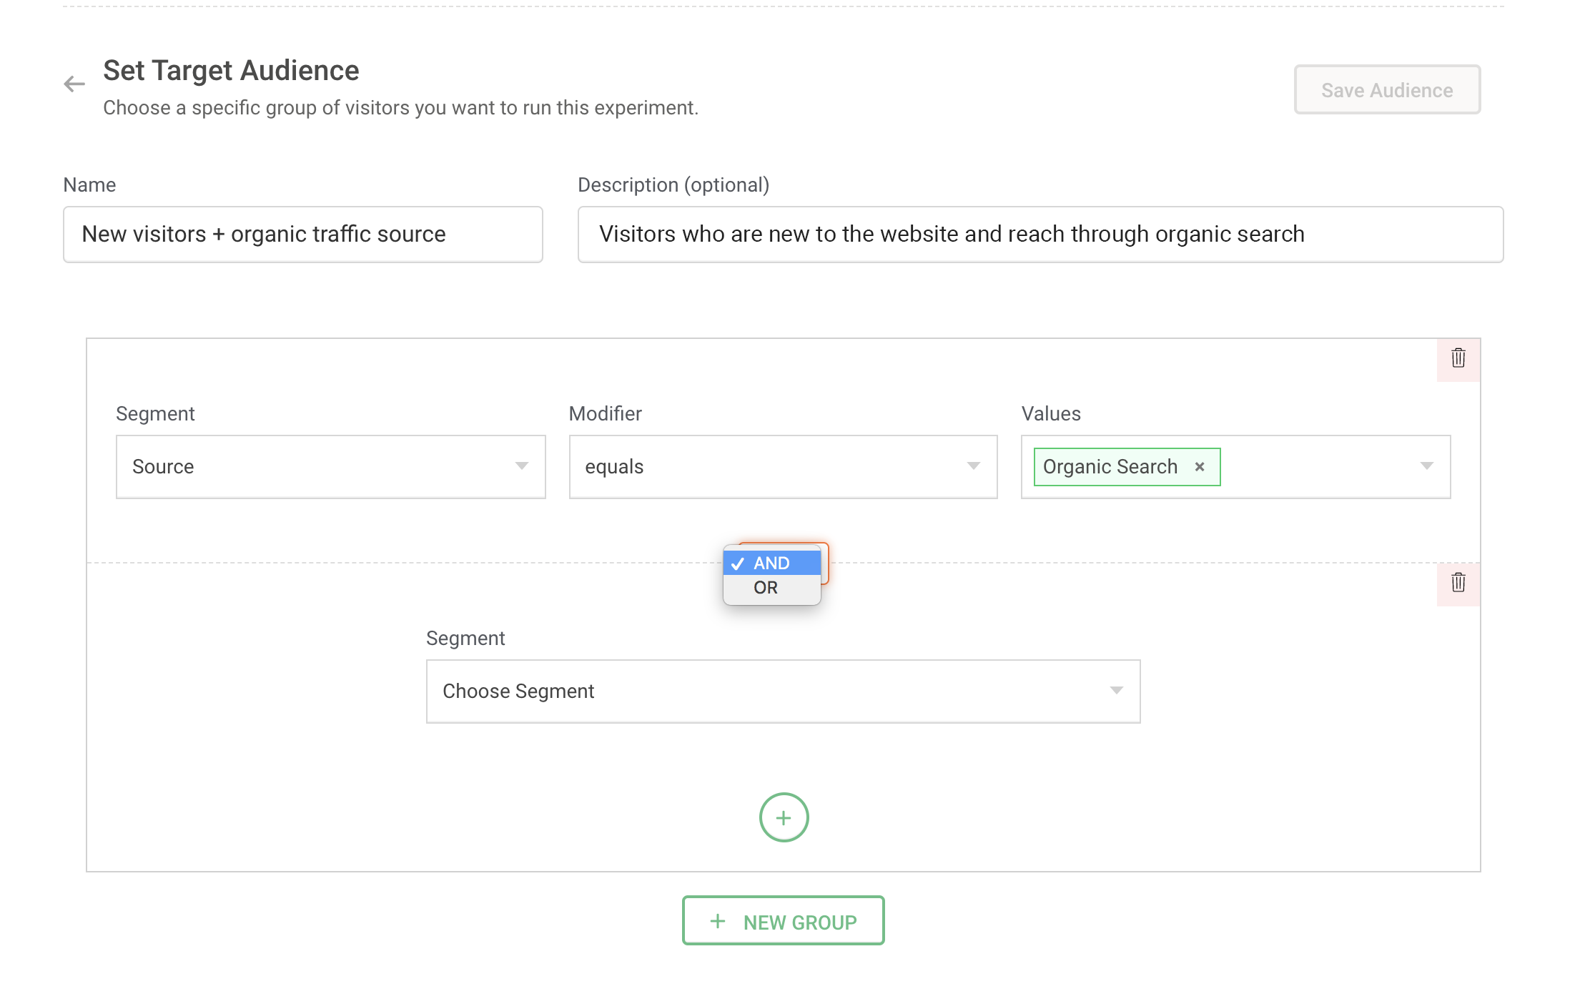Open Values dropdown via its arrow
This screenshot has height=1004, width=1590.
(x=1426, y=466)
